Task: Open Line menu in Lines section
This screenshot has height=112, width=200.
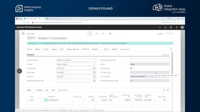Action: point(47,90)
